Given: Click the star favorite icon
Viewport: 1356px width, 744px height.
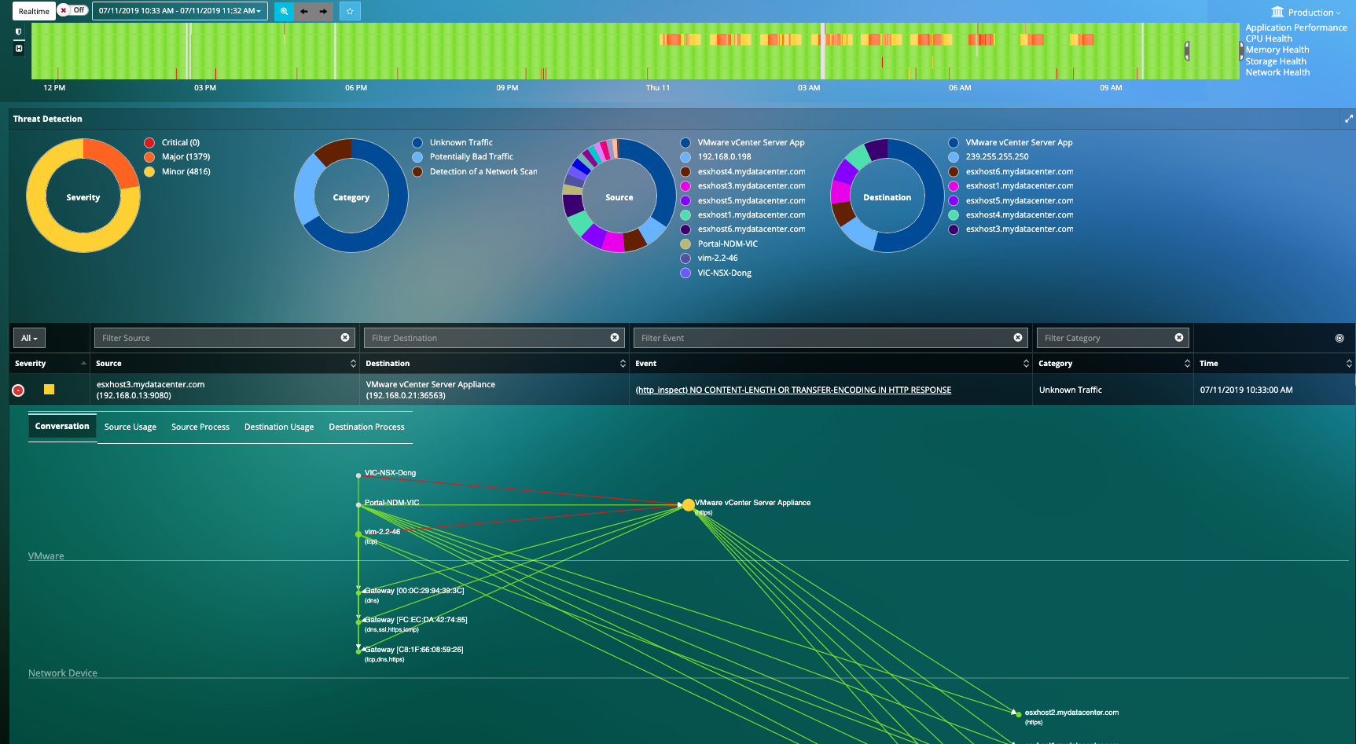Looking at the screenshot, I should point(350,11).
